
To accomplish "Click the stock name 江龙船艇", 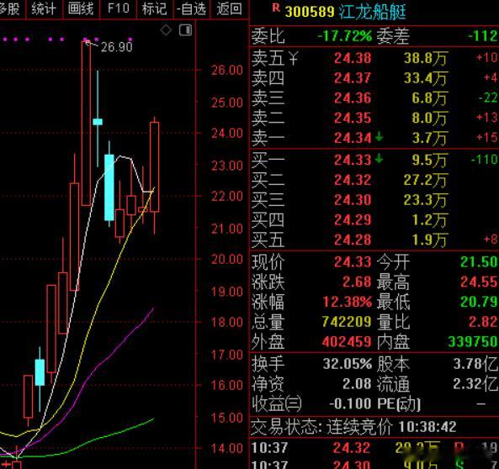I will (372, 12).
